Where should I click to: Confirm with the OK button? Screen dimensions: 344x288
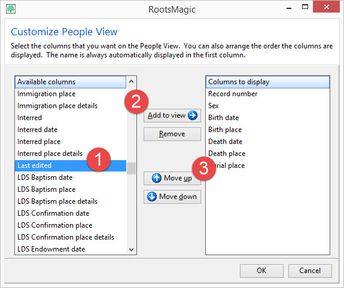coord(261,271)
